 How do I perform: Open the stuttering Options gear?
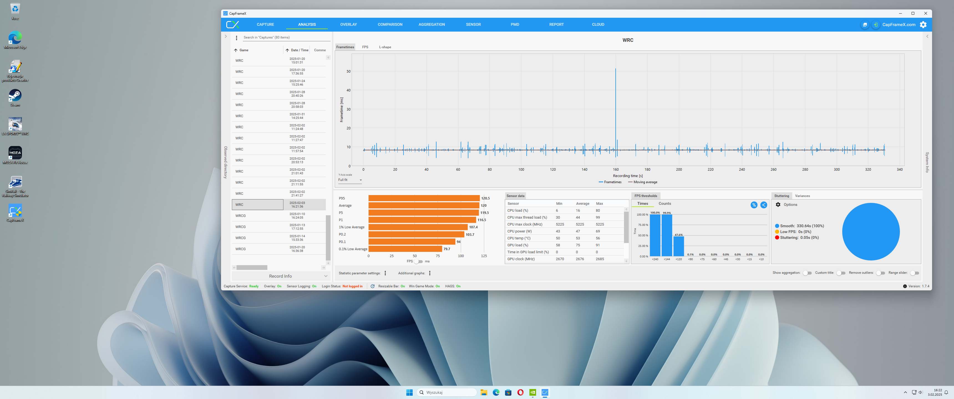pyautogui.click(x=778, y=205)
